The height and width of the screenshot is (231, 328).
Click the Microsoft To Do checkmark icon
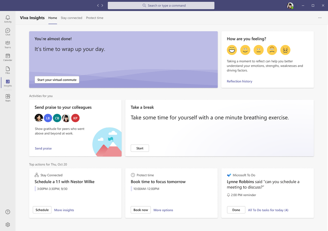(x=229, y=175)
